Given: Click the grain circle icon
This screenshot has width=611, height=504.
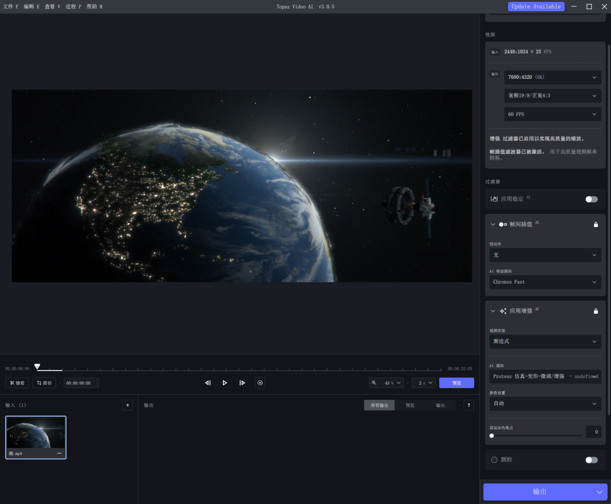Looking at the screenshot, I should (494, 459).
